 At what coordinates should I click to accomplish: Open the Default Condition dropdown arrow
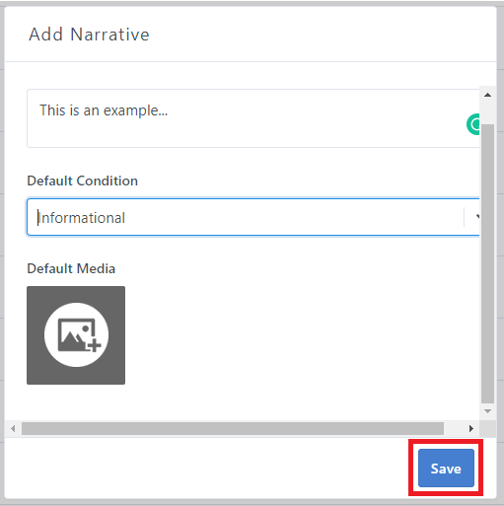point(476,217)
